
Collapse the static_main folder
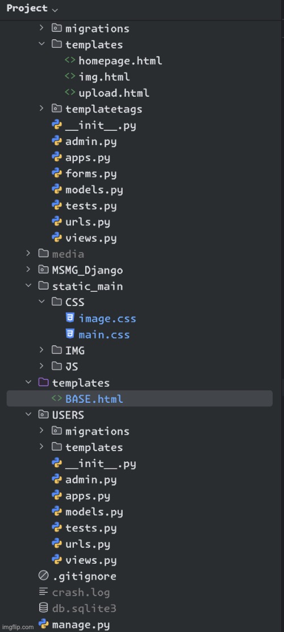[28, 286]
